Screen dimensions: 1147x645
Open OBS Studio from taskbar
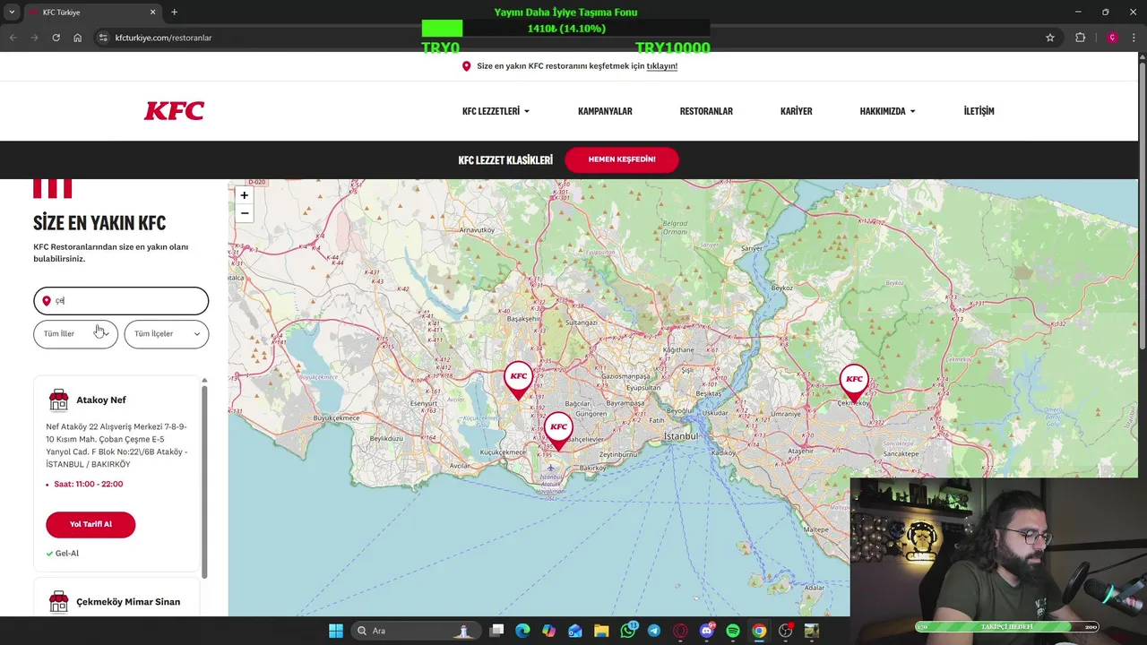coord(785,631)
